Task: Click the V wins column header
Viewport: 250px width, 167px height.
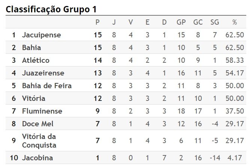Action: click(131, 22)
